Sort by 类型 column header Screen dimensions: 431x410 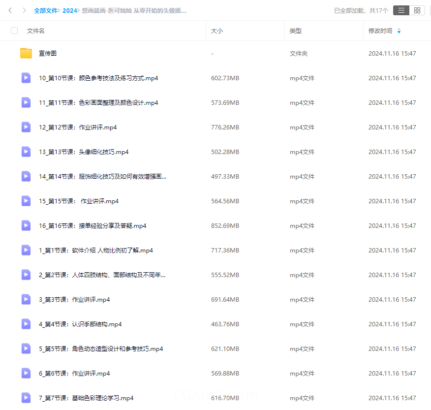pyautogui.click(x=295, y=31)
